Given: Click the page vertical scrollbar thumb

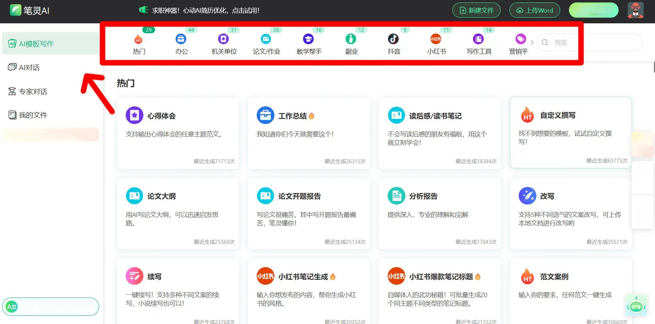Looking at the screenshot, I should pos(654,67).
